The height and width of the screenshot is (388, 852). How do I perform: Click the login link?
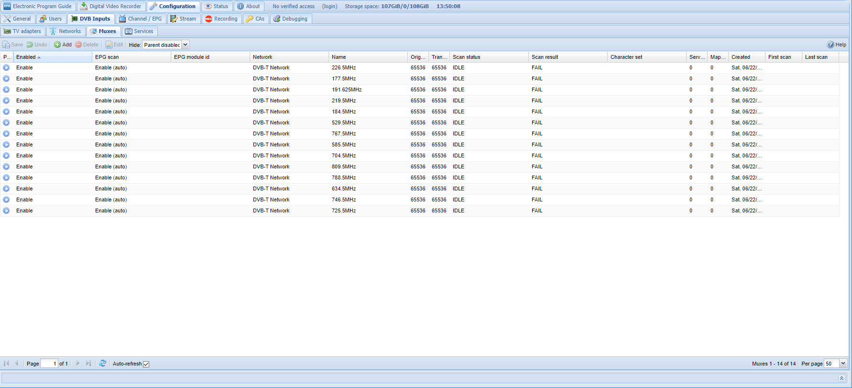pyautogui.click(x=329, y=6)
